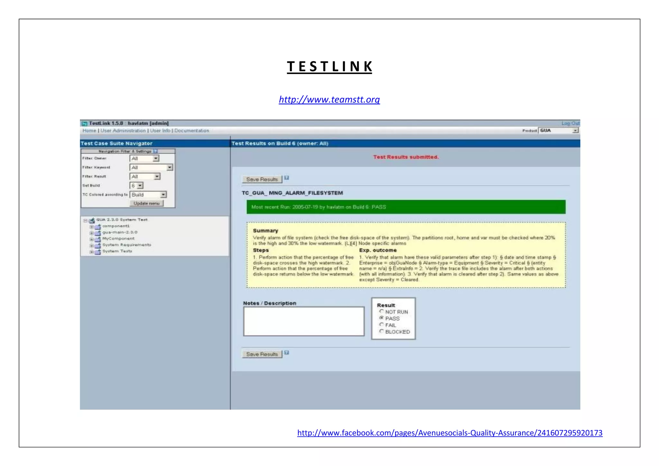The width and height of the screenshot is (659, 466).
Task: Click the Update menu button
Action: point(146,203)
